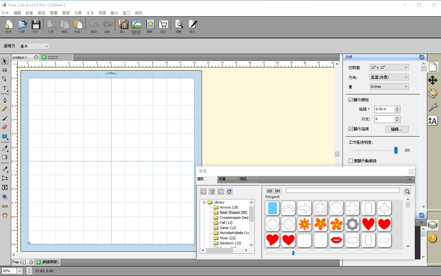
Task: Open the Inches units dropdown
Action: click(x=389, y=87)
